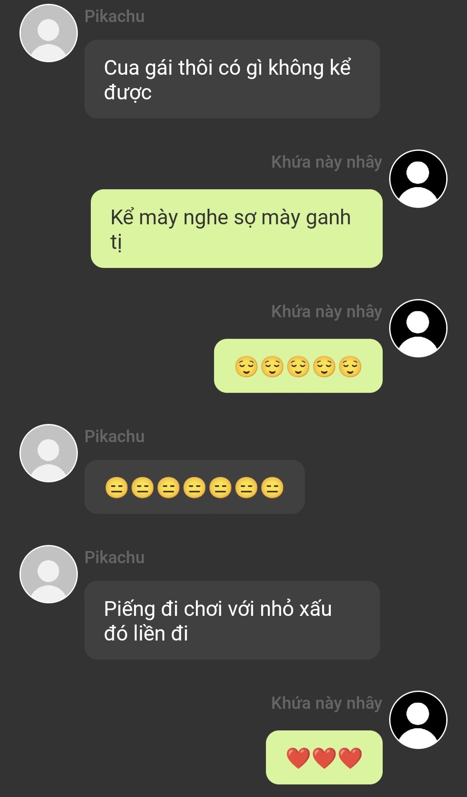This screenshot has width=467, height=797.
Task: Tap the green bubble with three red hearts
Action: point(324,757)
